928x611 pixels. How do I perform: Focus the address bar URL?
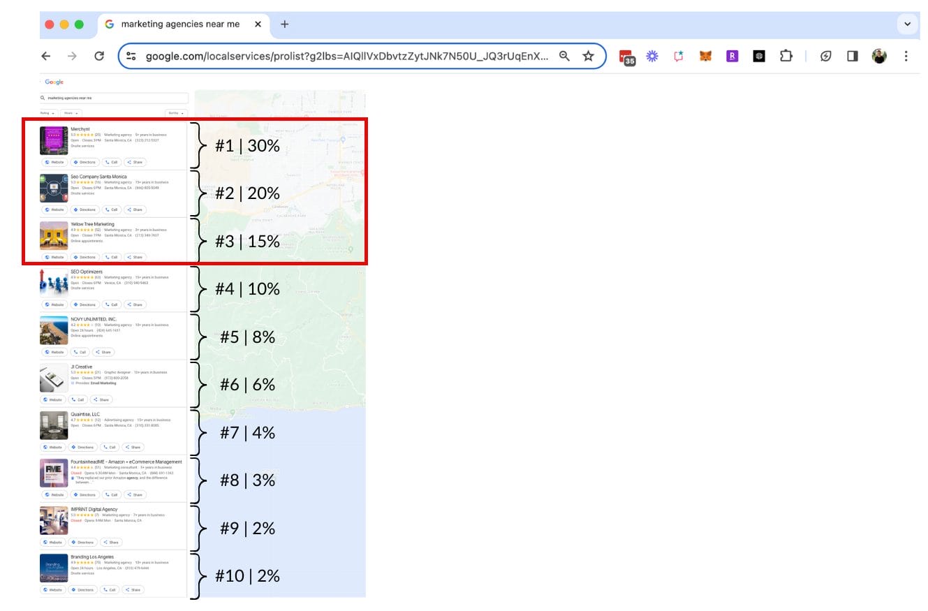point(347,57)
